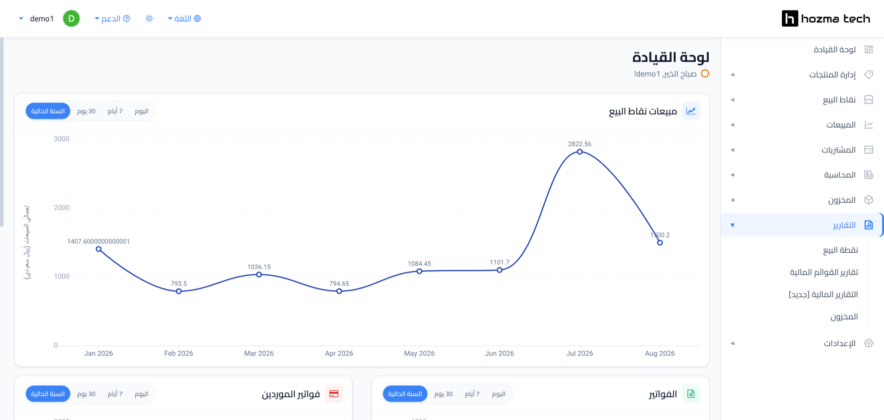Click the page vertical scrollbar

coord(2,132)
